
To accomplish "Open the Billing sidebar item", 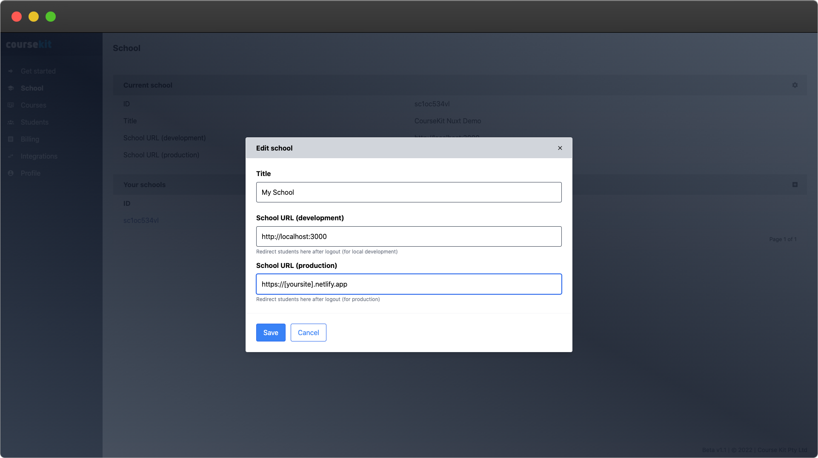I will (30, 139).
